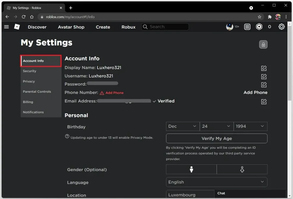The image size is (293, 199).
Task: Click the search magnifier icon
Action: pos(145,27)
